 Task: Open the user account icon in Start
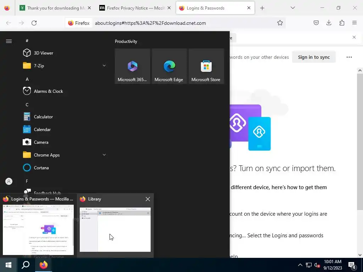(x=9, y=181)
